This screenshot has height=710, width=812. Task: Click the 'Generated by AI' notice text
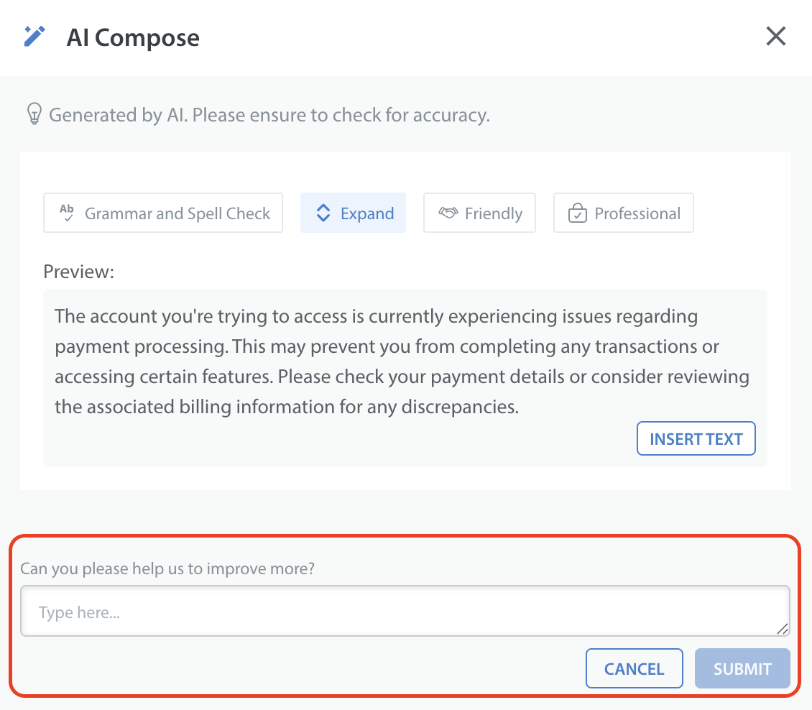[269, 115]
